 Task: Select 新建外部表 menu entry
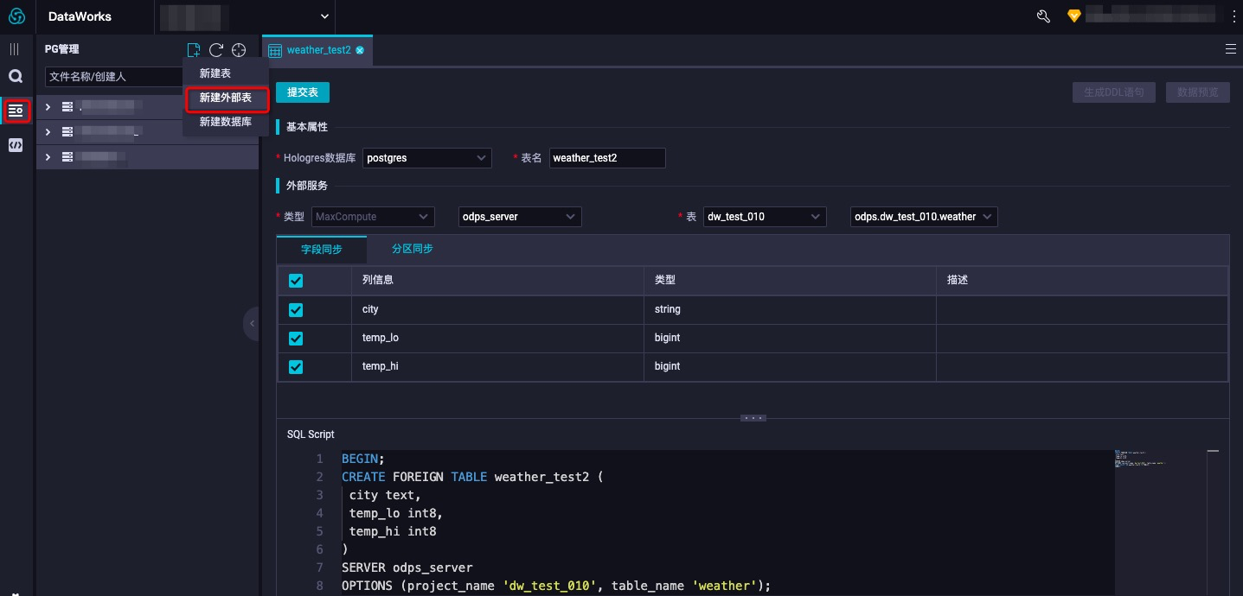pos(226,98)
